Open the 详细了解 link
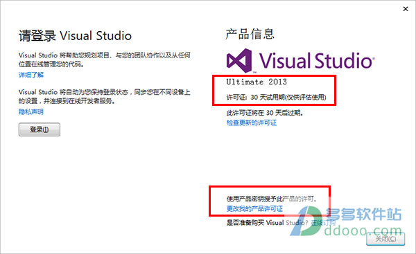The image size is (416, 254). 31,75
